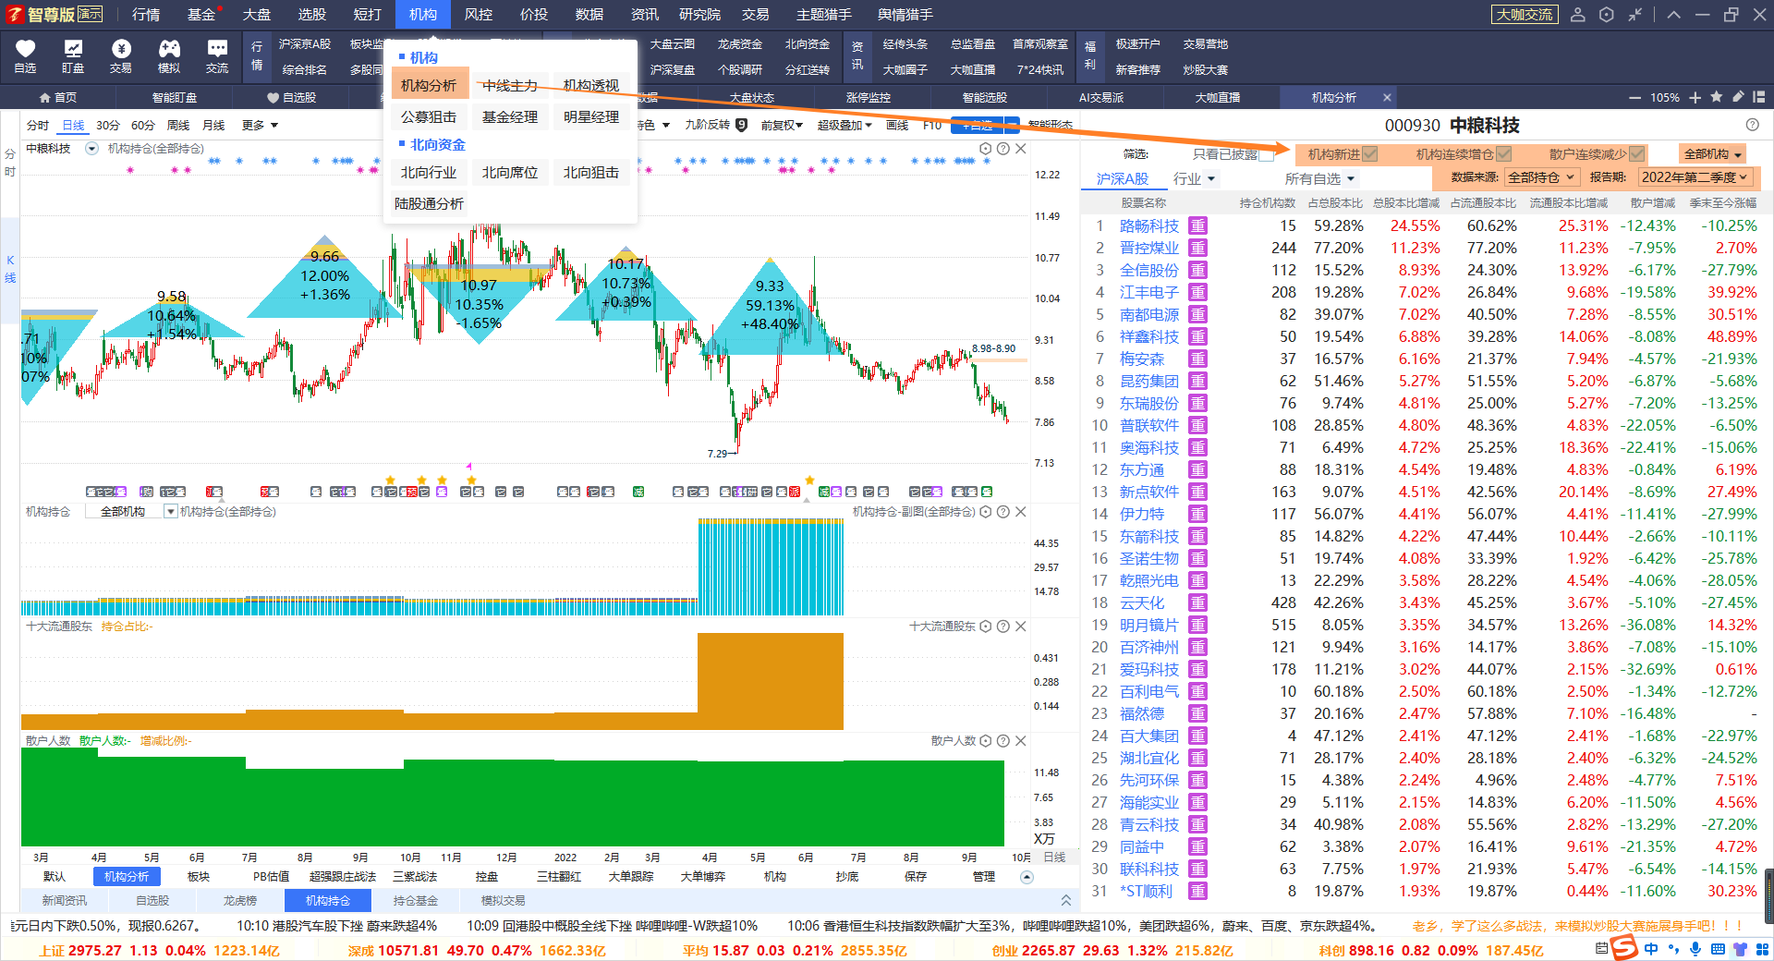Switch chart period to 月线
This screenshot has height=961, width=1774.
pos(213,125)
